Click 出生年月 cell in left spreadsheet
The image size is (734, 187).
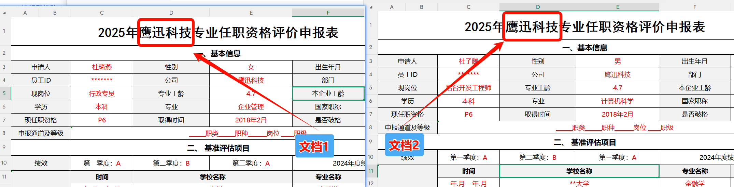point(328,67)
